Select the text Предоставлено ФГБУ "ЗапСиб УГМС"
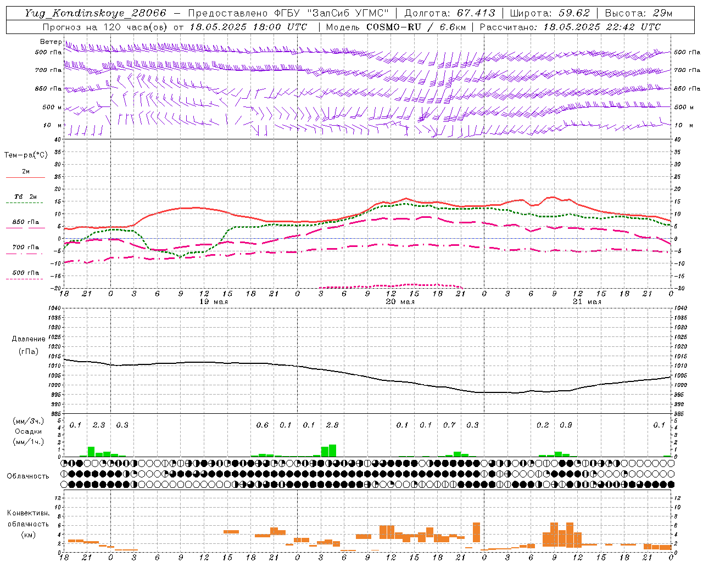This screenshot has height=562, width=703. click(x=289, y=13)
